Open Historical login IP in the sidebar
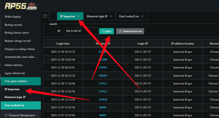This screenshot has height=118, width=219. tap(15, 97)
